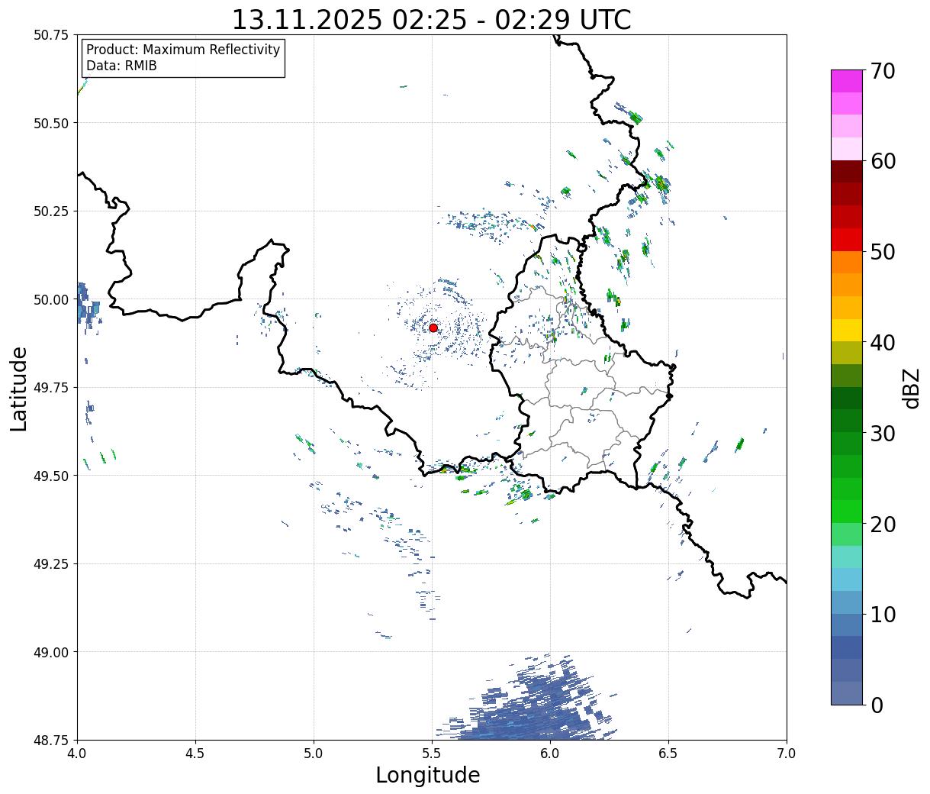Select the 7.0 longitude tick label
The image size is (930, 794).
click(786, 754)
